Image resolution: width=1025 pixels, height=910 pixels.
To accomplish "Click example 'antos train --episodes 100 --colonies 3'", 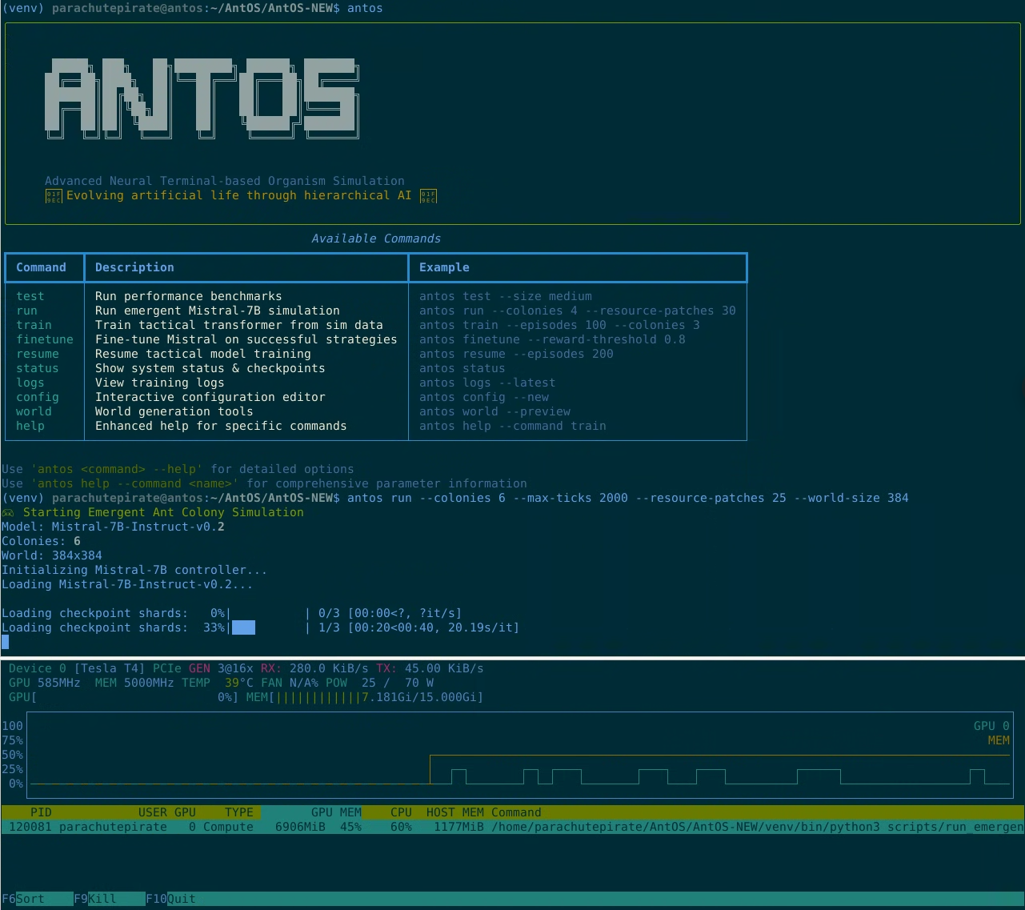I will click(559, 325).
